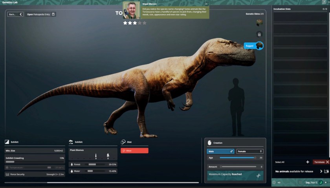Click the first empty incubation slot
Viewport: 330px width, 188px height.
click(x=300, y=17)
